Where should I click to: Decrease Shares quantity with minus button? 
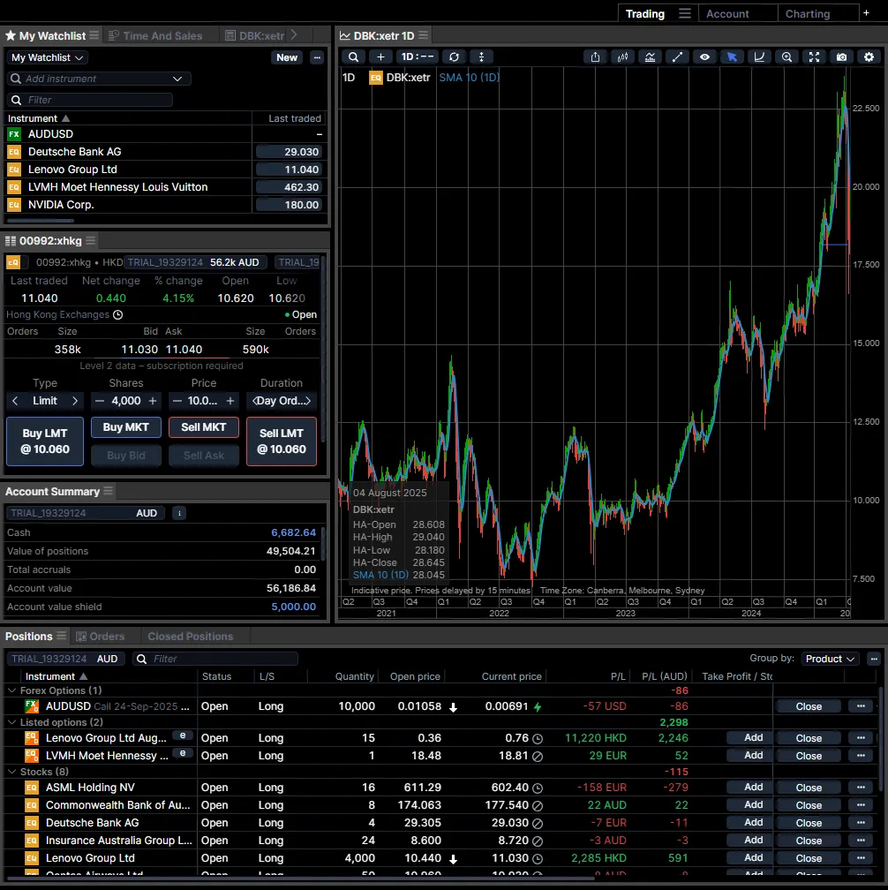tap(99, 401)
